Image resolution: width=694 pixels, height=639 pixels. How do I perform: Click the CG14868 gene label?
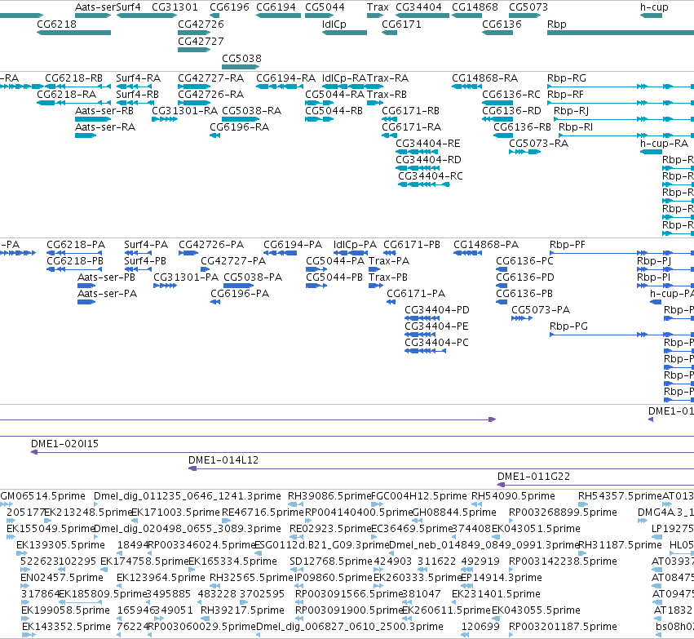pos(475,7)
